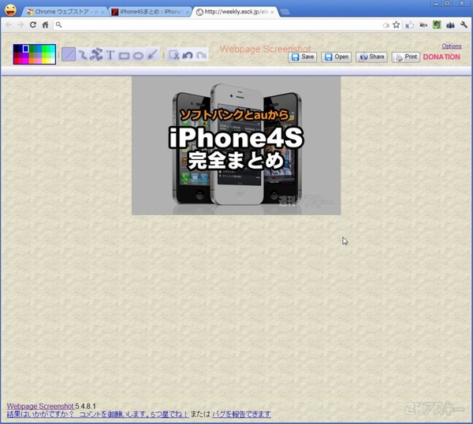Select the ellipse shape tool
Viewport: 473px width, 424px height.
tap(138, 55)
